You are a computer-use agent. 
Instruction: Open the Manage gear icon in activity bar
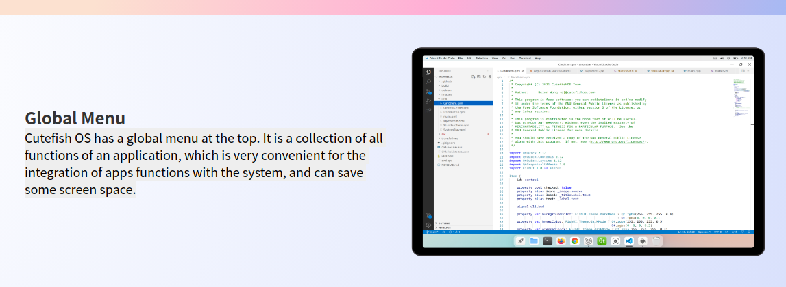point(428,225)
